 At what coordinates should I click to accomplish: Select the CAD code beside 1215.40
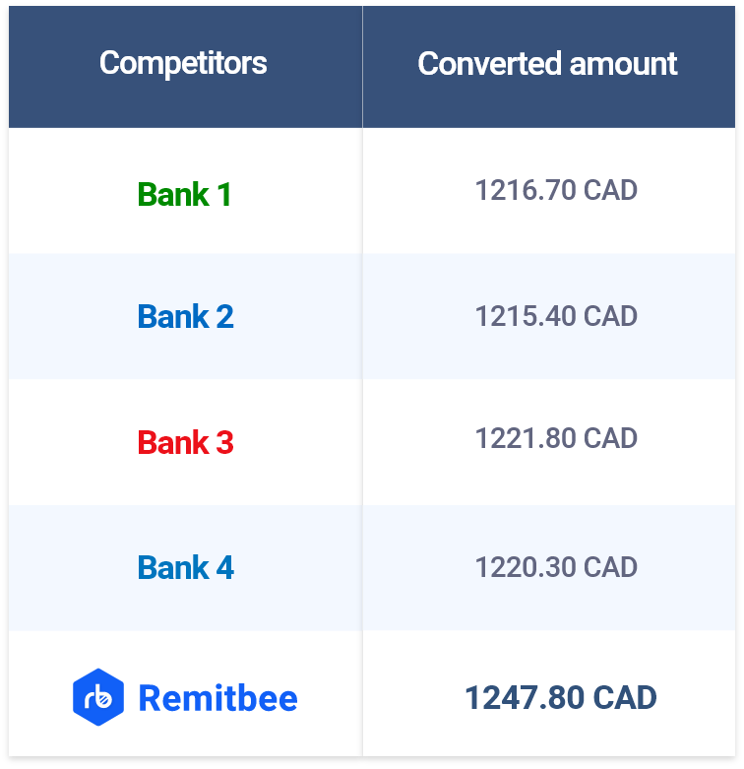(x=610, y=316)
